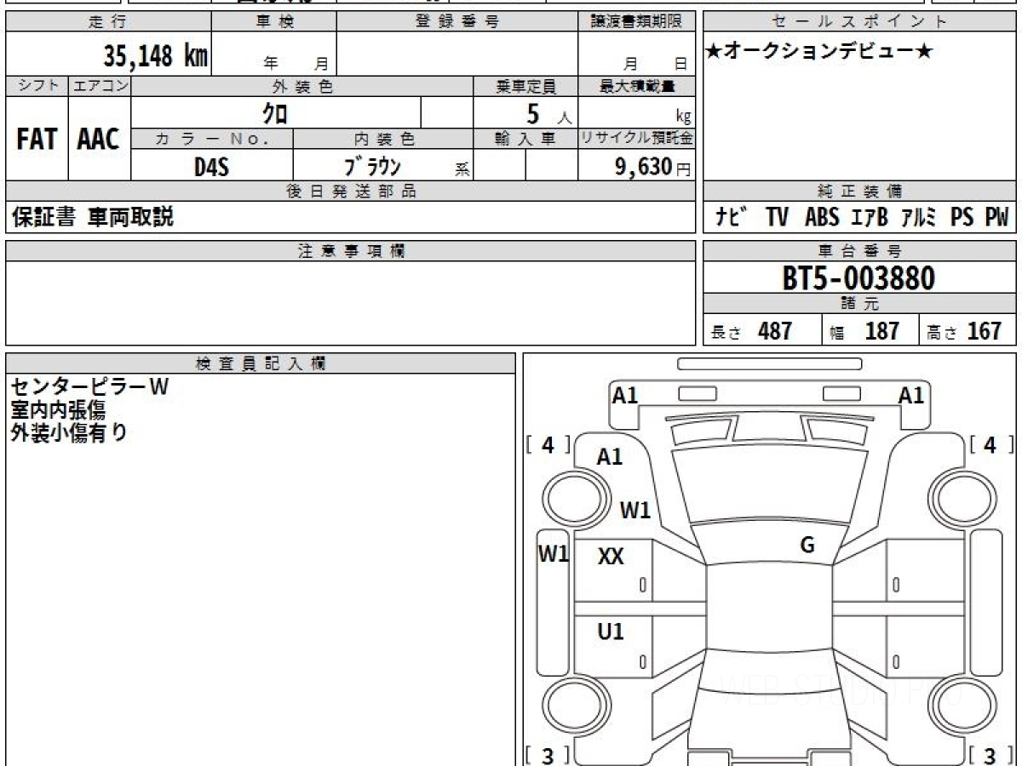Select the ナビ equipment entry
Image resolution: width=1022 pixels, height=766 pixels.
pyautogui.click(x=732, y=217)
